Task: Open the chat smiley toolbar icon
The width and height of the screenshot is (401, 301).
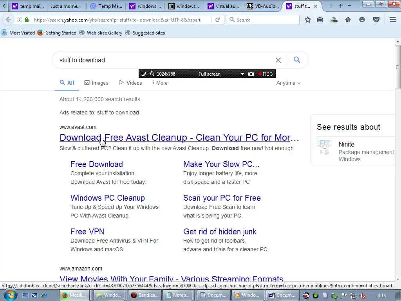Action: tap(362, 20)
